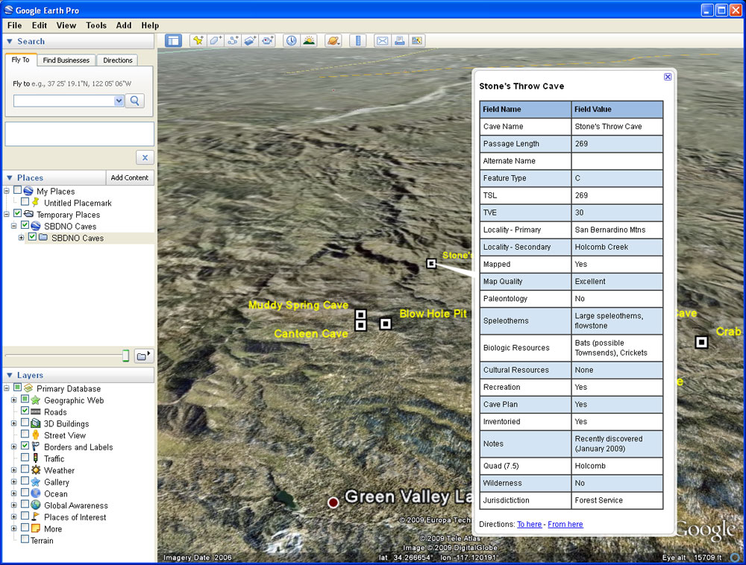The height and width of the screenshot is (565, 746).
Task: Switch to the Directions tab
Action: click(x=118, y=60)
